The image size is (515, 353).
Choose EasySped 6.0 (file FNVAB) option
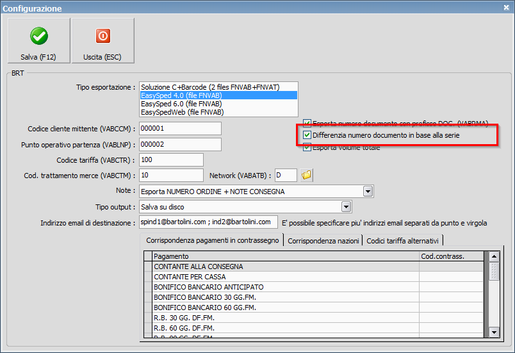pos(218,104)
